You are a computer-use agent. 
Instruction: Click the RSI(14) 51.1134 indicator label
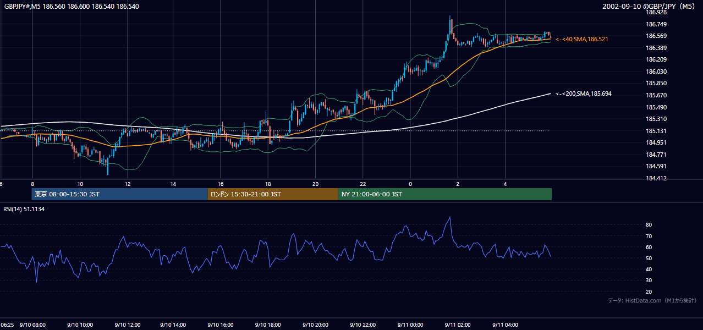(x=24, y=209)
